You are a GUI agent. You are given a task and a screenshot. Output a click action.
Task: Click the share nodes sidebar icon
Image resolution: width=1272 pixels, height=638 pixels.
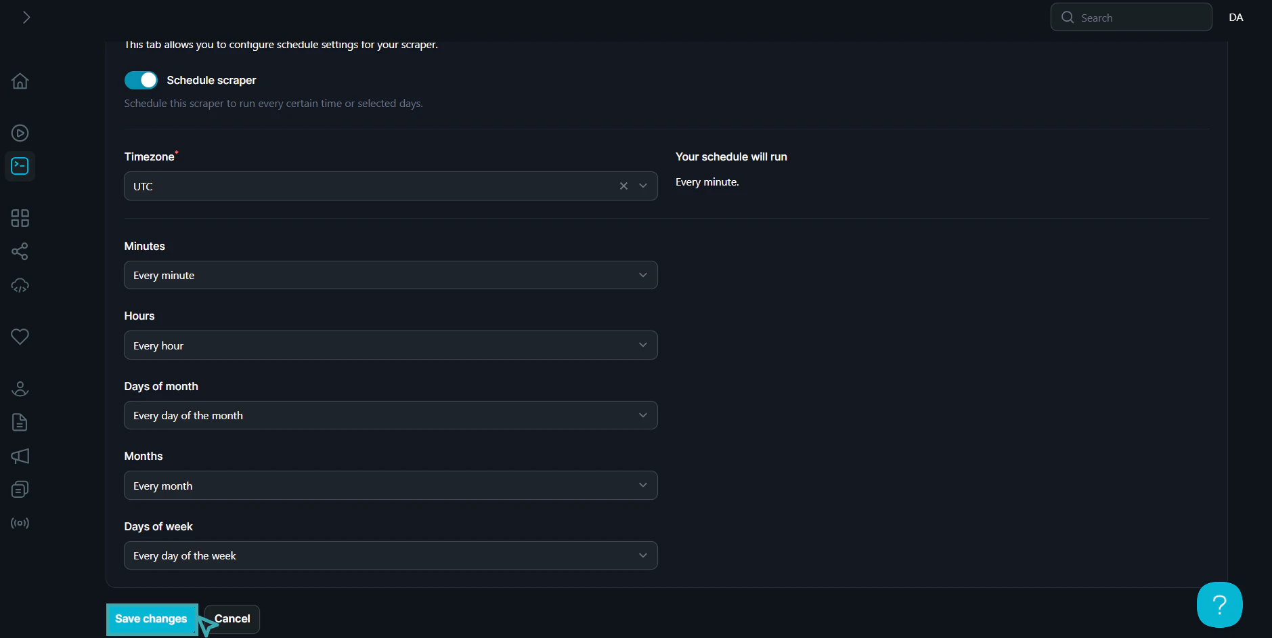tap(20, 251)
